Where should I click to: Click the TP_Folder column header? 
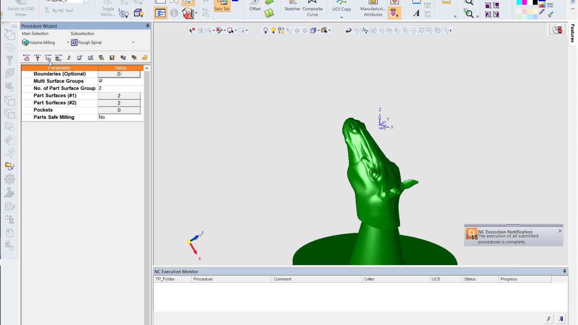pos(172,279)
